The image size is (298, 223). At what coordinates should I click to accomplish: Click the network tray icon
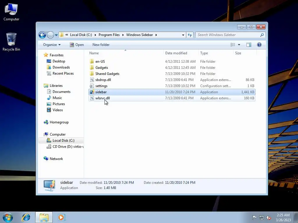(262, 217)
